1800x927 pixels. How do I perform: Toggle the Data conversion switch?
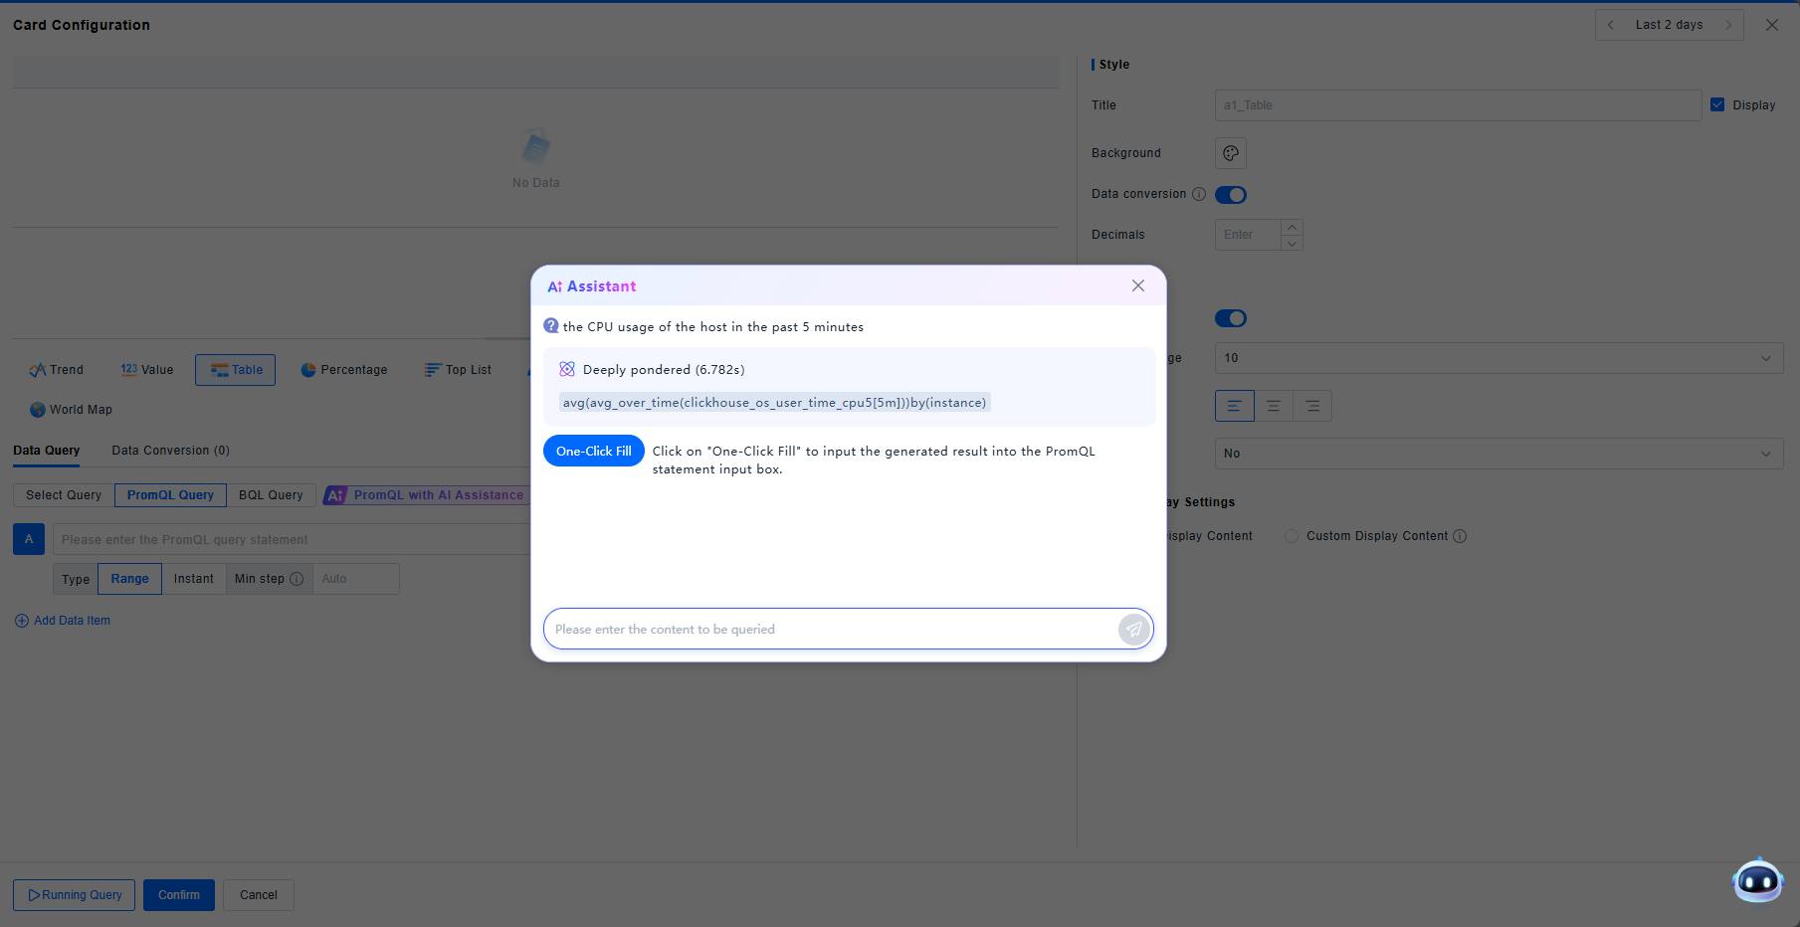click(1231, 195)
